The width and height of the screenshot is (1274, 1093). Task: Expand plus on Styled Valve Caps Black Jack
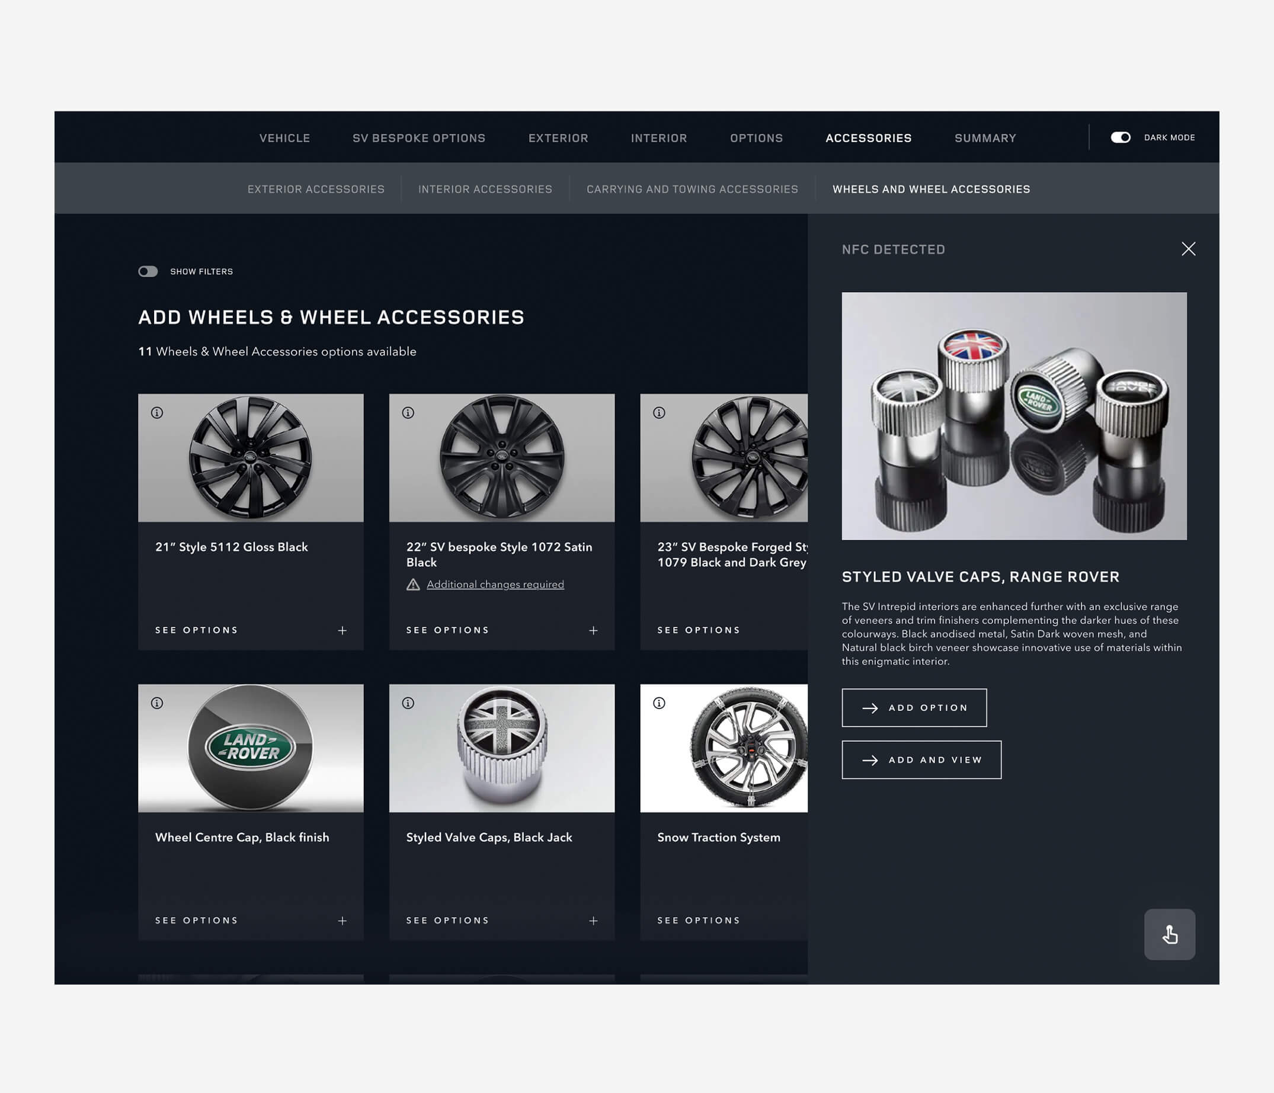click(593, 920)
